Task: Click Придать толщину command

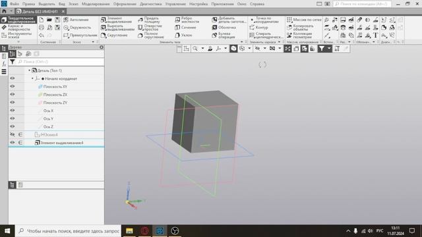Action: [149, 20]
